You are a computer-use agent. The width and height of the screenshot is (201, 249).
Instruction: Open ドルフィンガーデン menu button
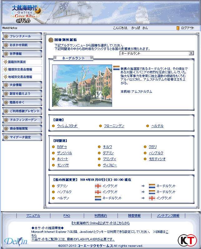point(22,120)
